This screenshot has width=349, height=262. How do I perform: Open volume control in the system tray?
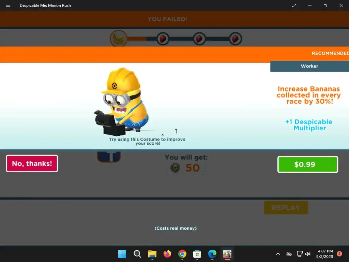click(x=308, y=254)
